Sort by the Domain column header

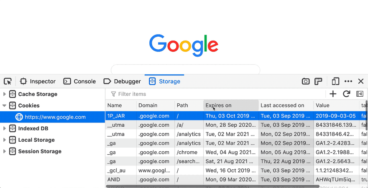[x=156, y=105]
